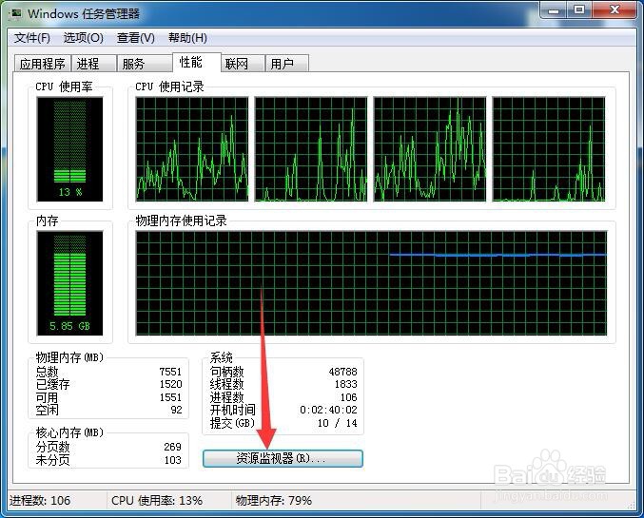The width and height of the screenshot is (644, 518).
Task: Open the 文件(F) menu
Action: pos(32,38)
